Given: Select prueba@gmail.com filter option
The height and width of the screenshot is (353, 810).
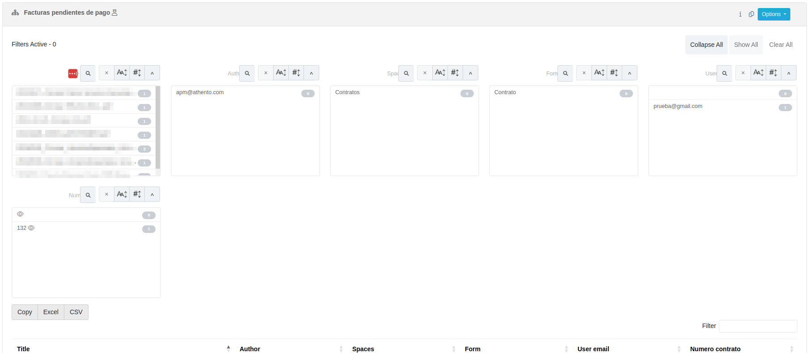Looking at the screenshot, I should click(x=678, y=106).
